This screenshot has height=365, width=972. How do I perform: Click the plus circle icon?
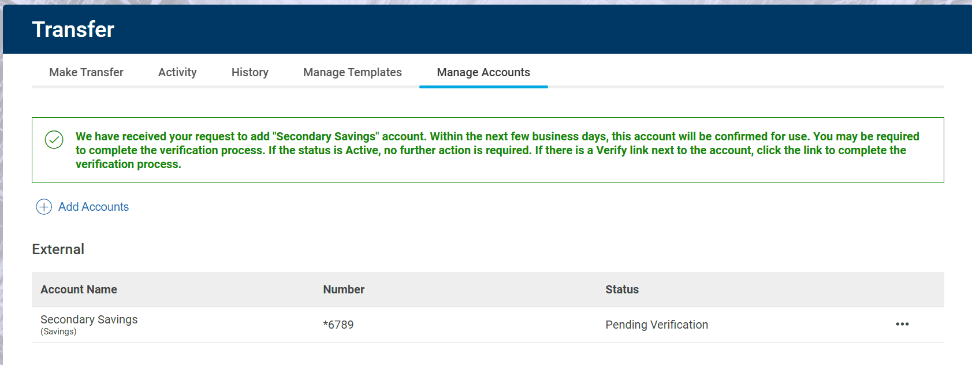coord(44,207)
